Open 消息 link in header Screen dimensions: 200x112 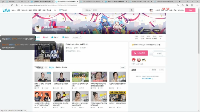[x=162, y=10]
